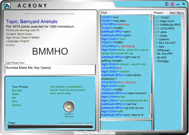Image resolution: width=189 pixels, height=135 pixels.
Task: Minimize the Acrony window
Action: (178, 5)
